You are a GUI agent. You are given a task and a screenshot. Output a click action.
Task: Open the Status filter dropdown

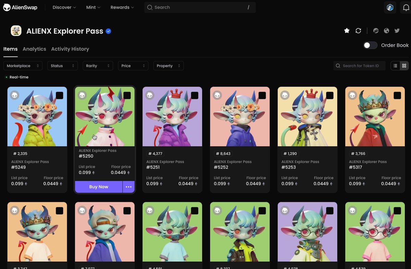[63, 66]
